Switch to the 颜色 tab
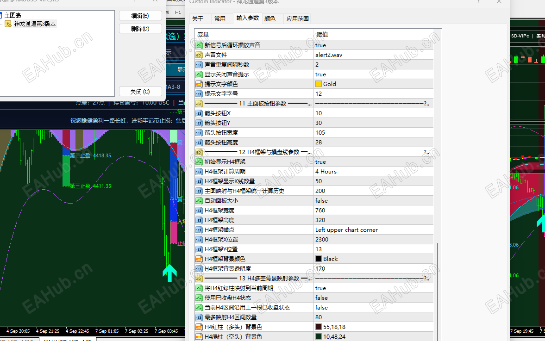 click(269, 19)
